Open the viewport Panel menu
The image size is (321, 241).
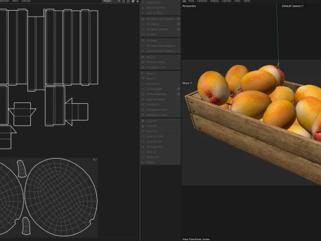click(247, 1)
